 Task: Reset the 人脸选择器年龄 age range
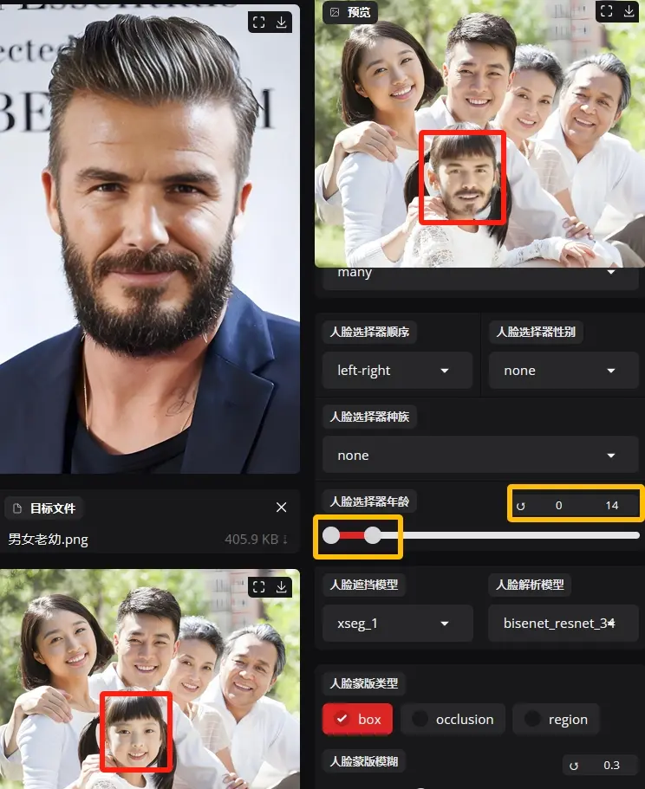(521, 506)
